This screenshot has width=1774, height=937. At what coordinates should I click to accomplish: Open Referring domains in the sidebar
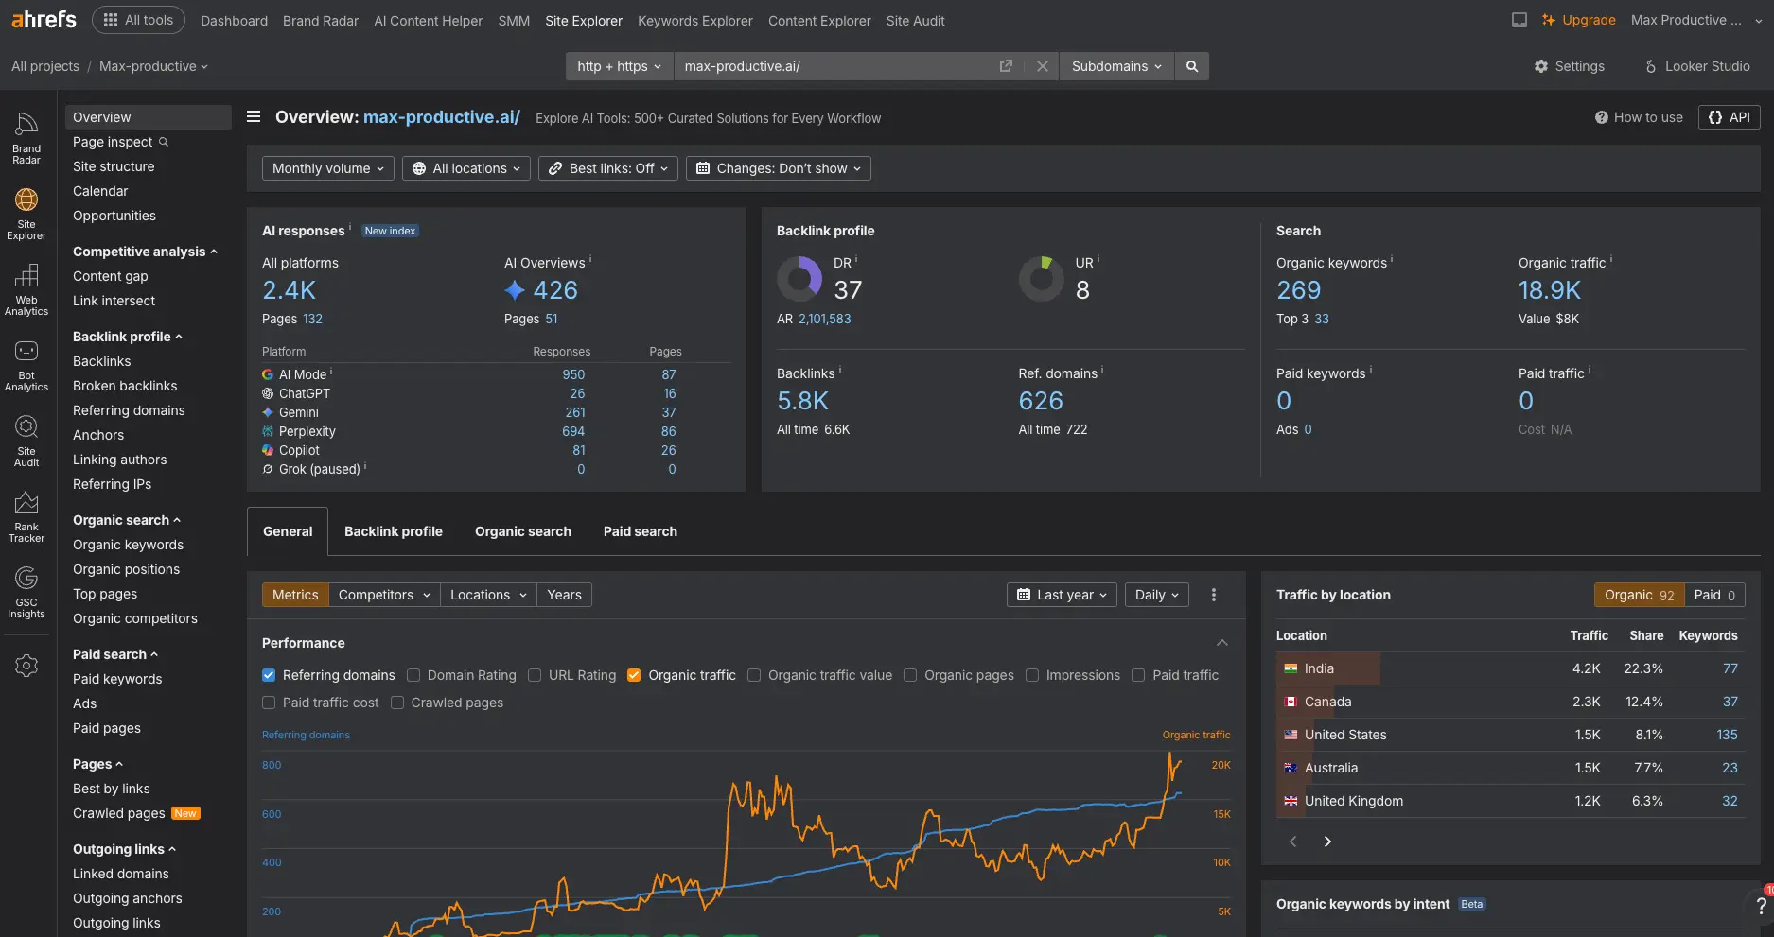(129, 410)
